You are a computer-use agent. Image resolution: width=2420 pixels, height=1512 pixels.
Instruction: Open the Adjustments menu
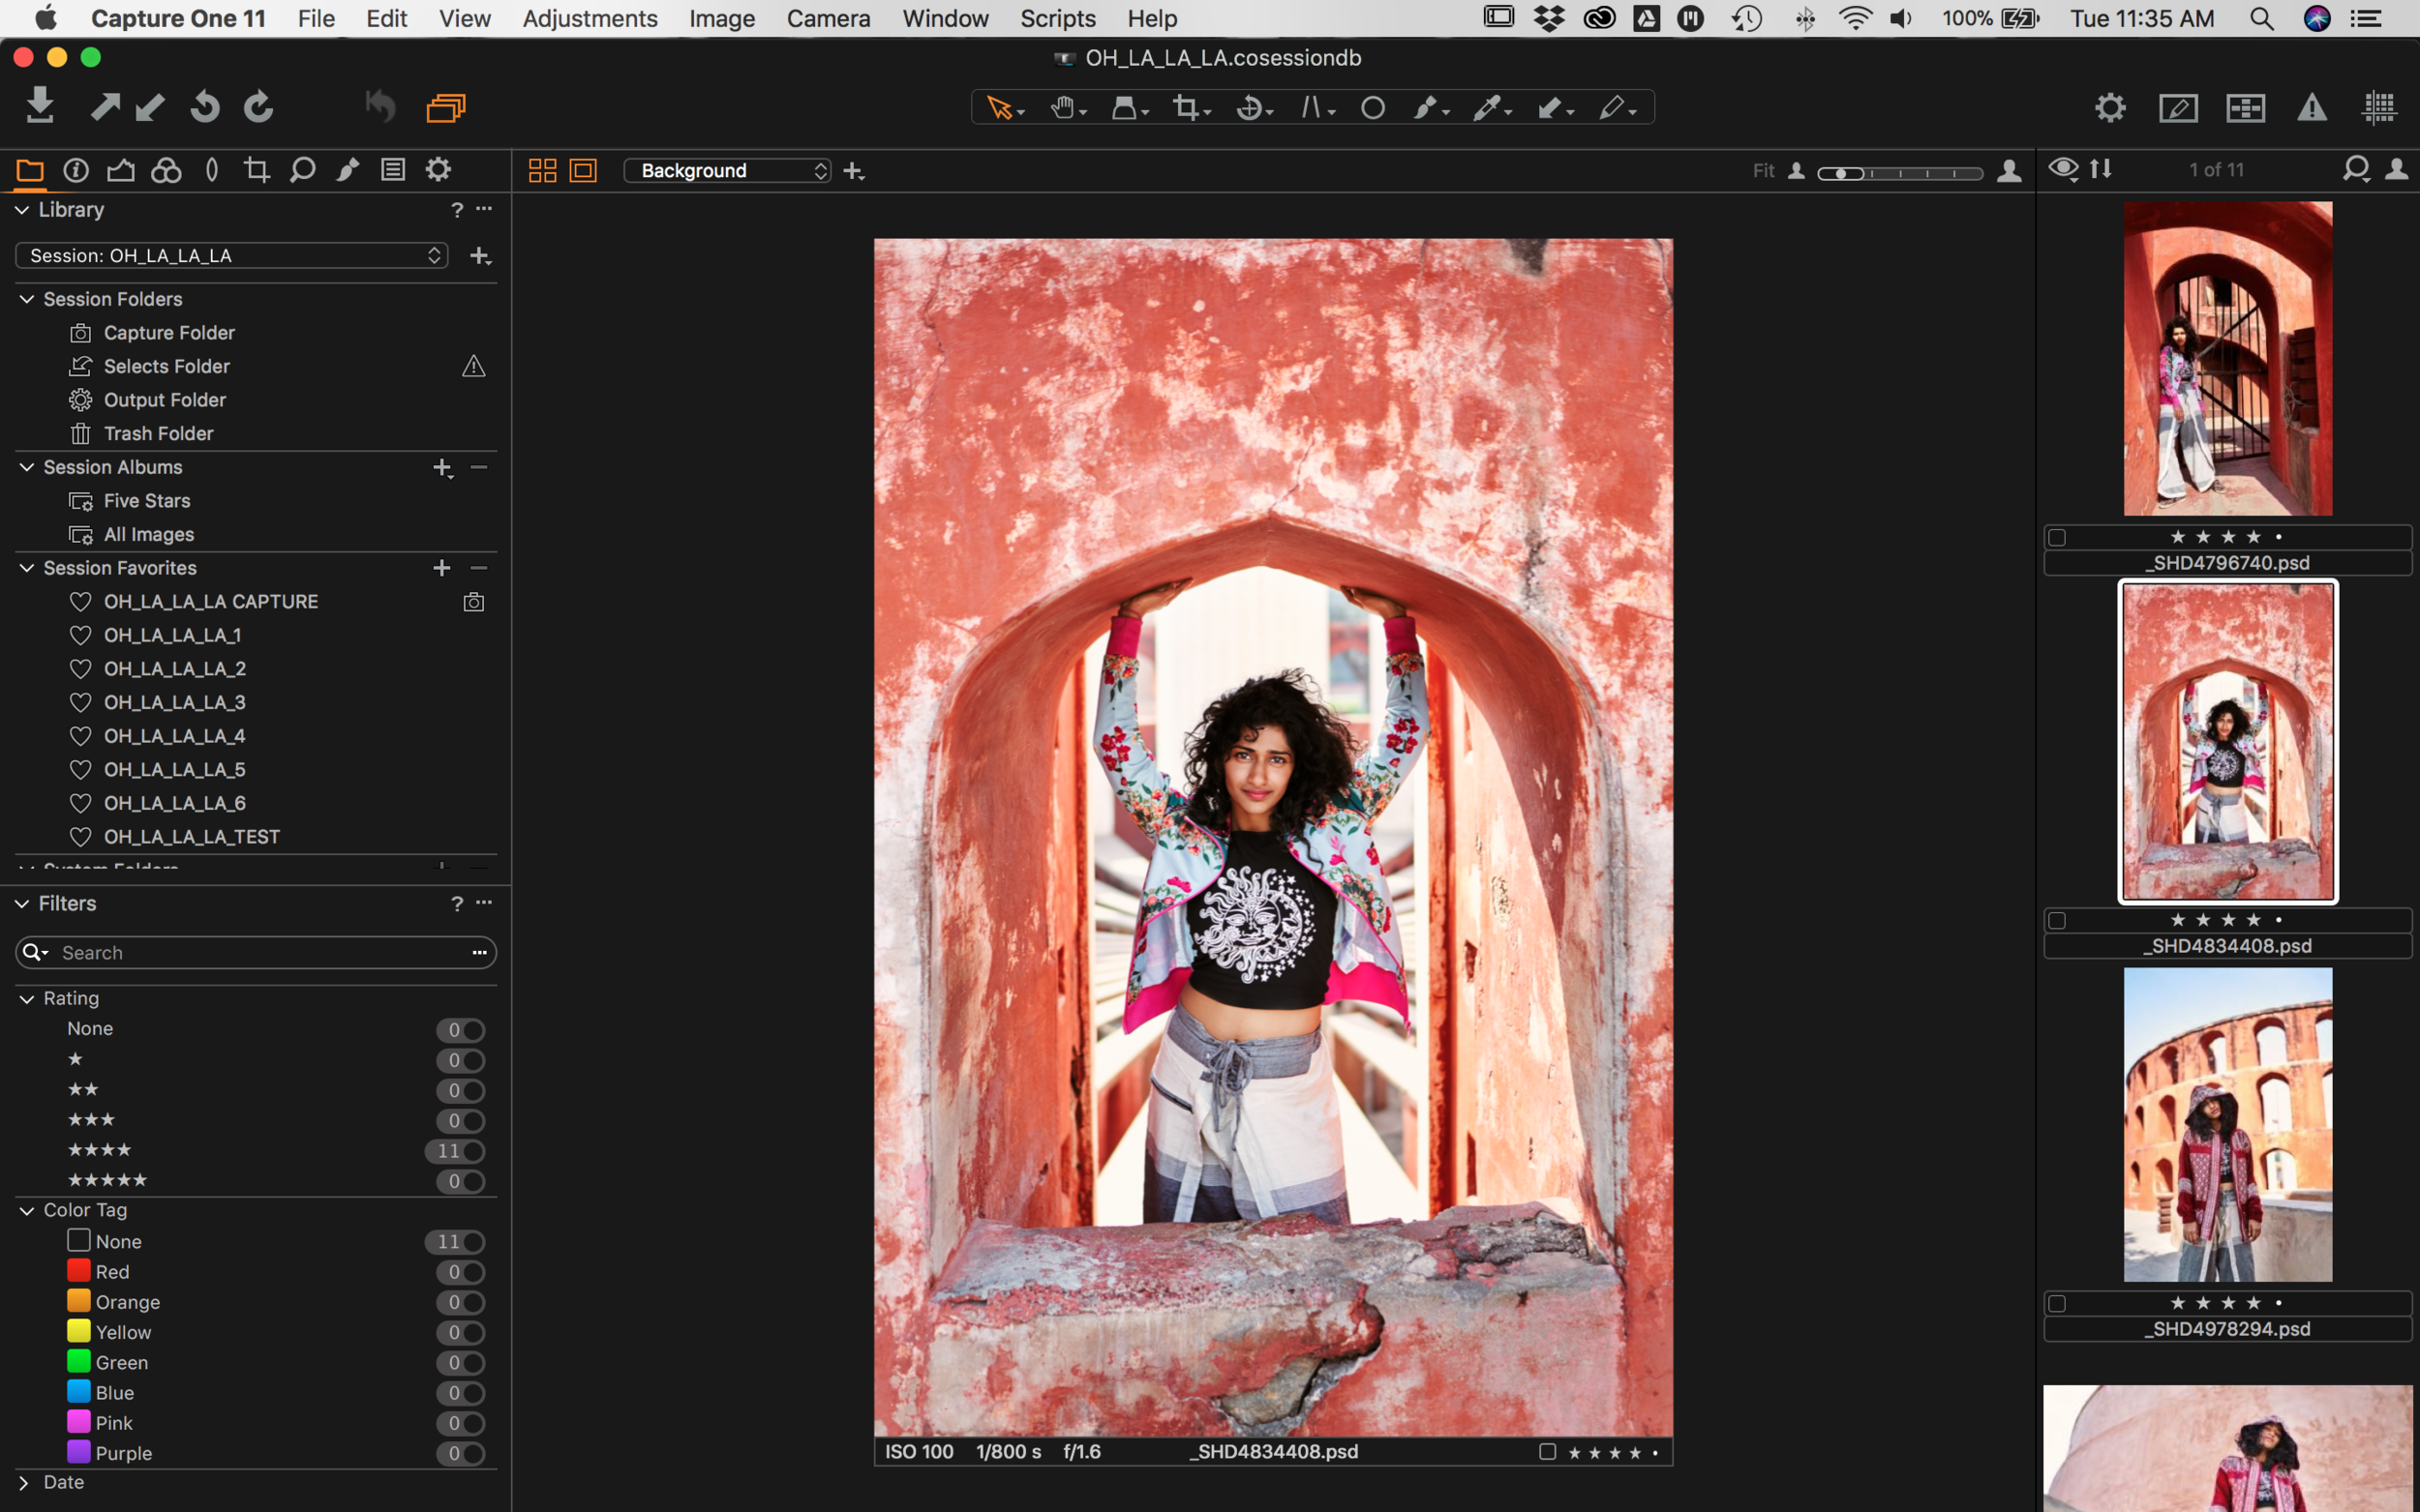coord(590,18)
